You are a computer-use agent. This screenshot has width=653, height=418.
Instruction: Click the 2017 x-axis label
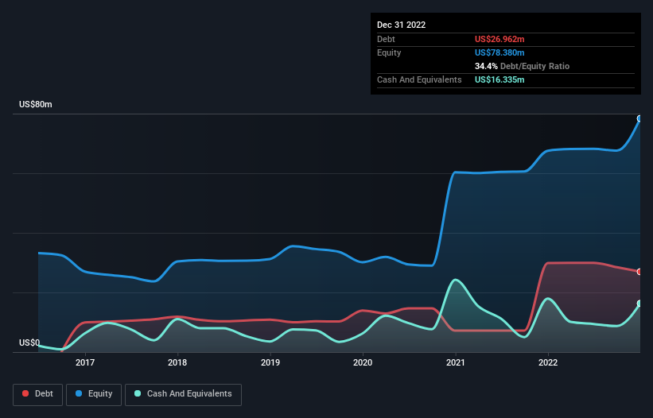[x=84, y=362]
